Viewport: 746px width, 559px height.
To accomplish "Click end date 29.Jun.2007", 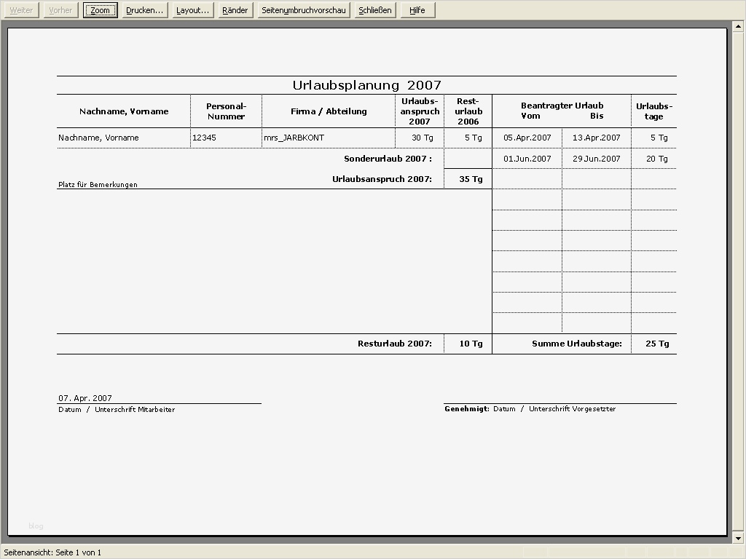I will [597, 159].
